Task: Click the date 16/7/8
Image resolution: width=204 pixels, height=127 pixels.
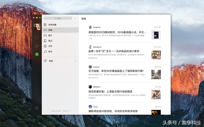Action: [158, 87]
